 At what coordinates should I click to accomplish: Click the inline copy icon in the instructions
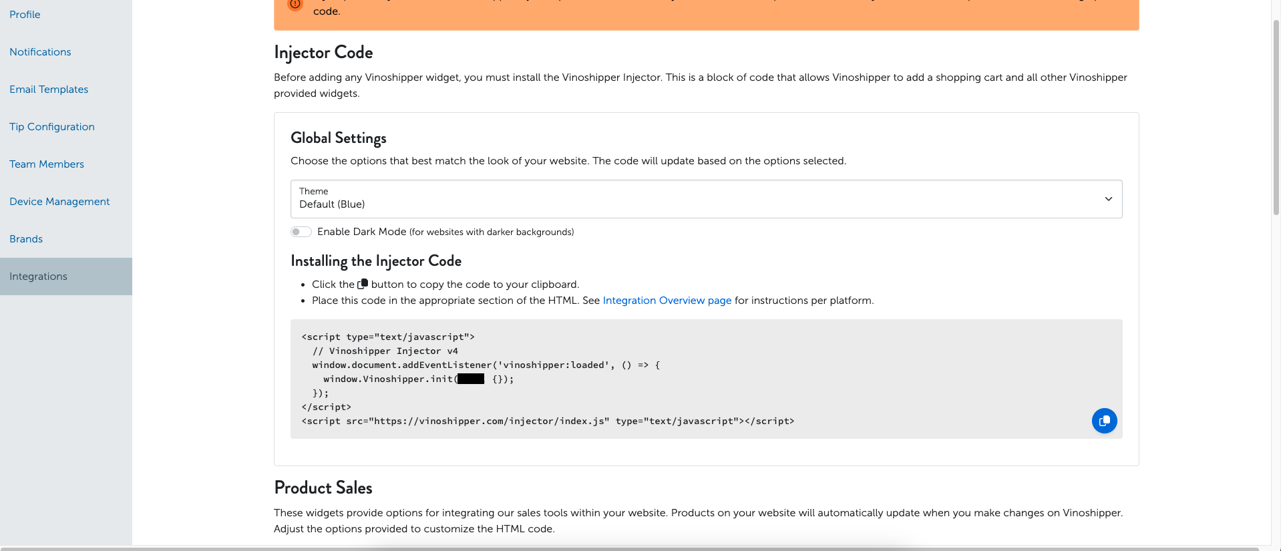363,284
